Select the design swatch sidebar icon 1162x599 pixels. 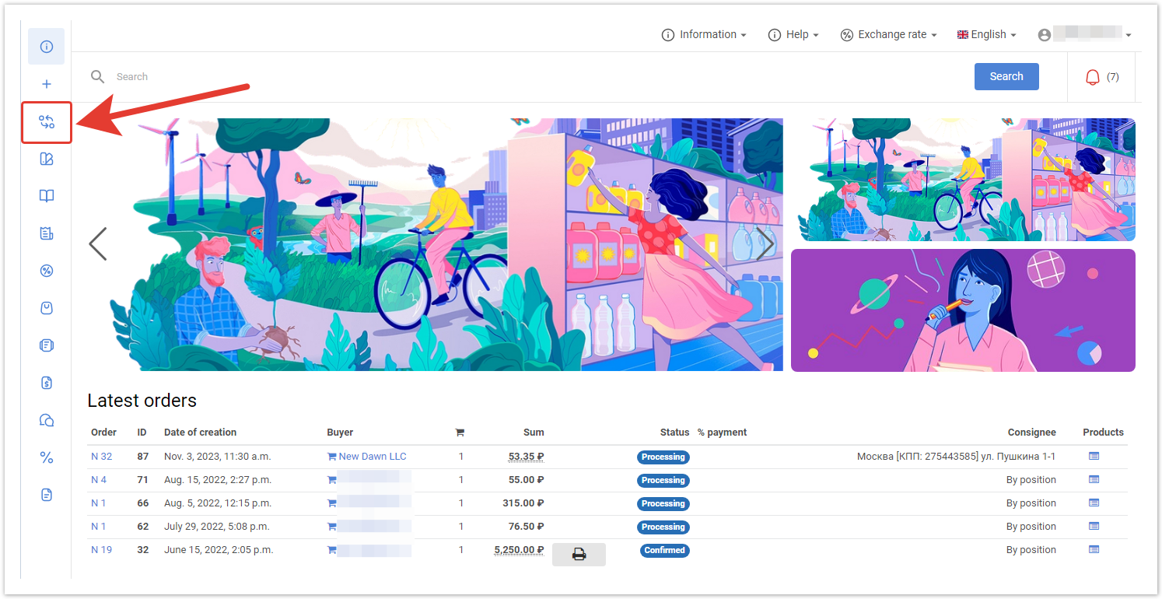(47, 159)
